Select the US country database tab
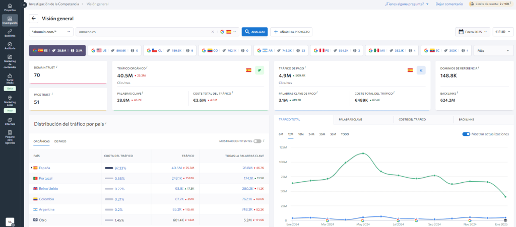Image resolution: width=516 pixels, height=227 pixels. pyautogui.click(x=115, y=51)
